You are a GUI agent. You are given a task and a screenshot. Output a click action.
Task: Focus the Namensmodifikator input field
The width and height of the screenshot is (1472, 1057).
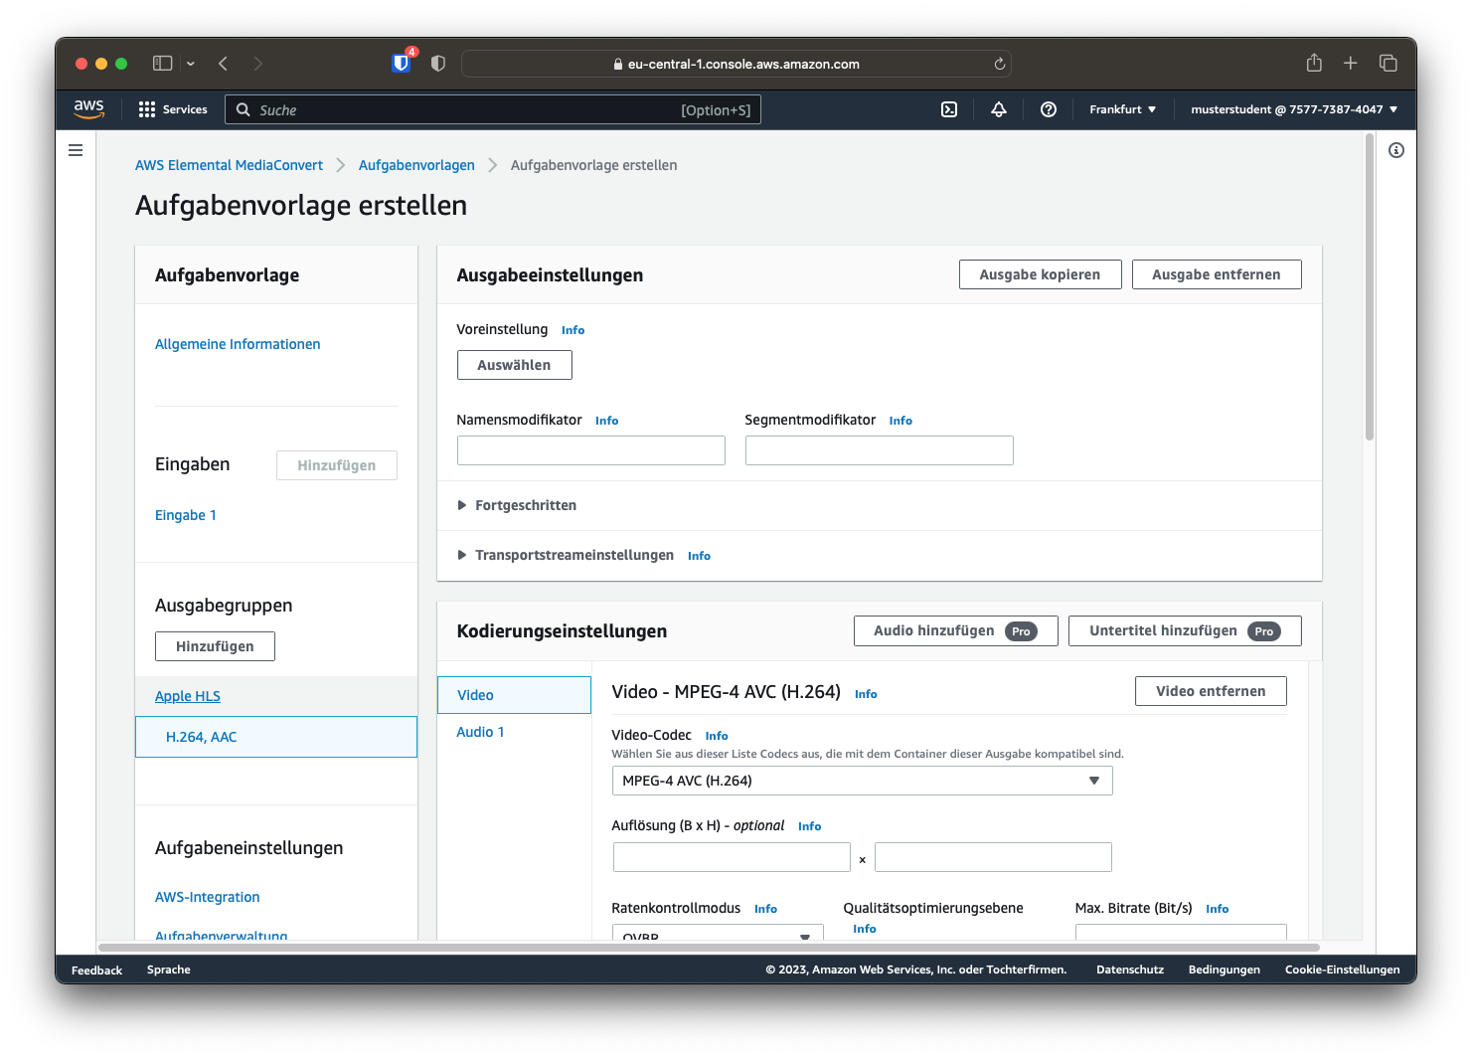tap(591, 450)
